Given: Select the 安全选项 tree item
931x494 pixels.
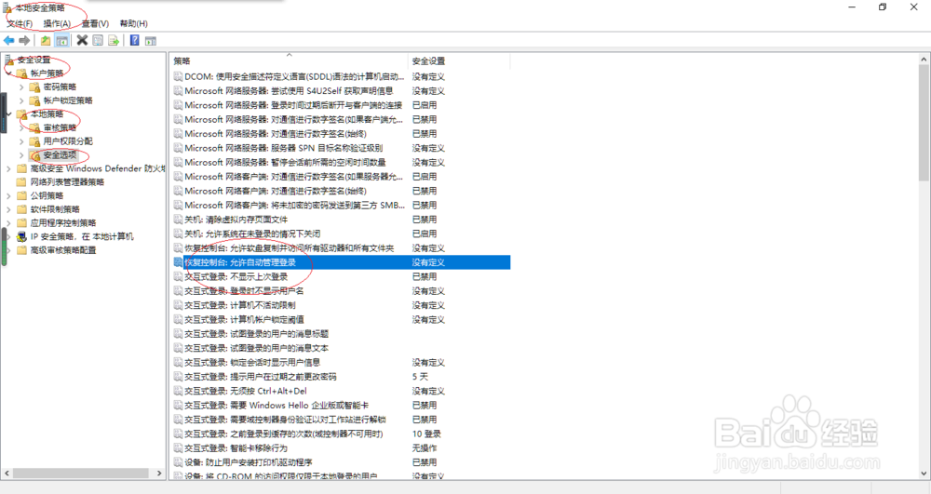Looking at the screenshot, I should point(60,155).
